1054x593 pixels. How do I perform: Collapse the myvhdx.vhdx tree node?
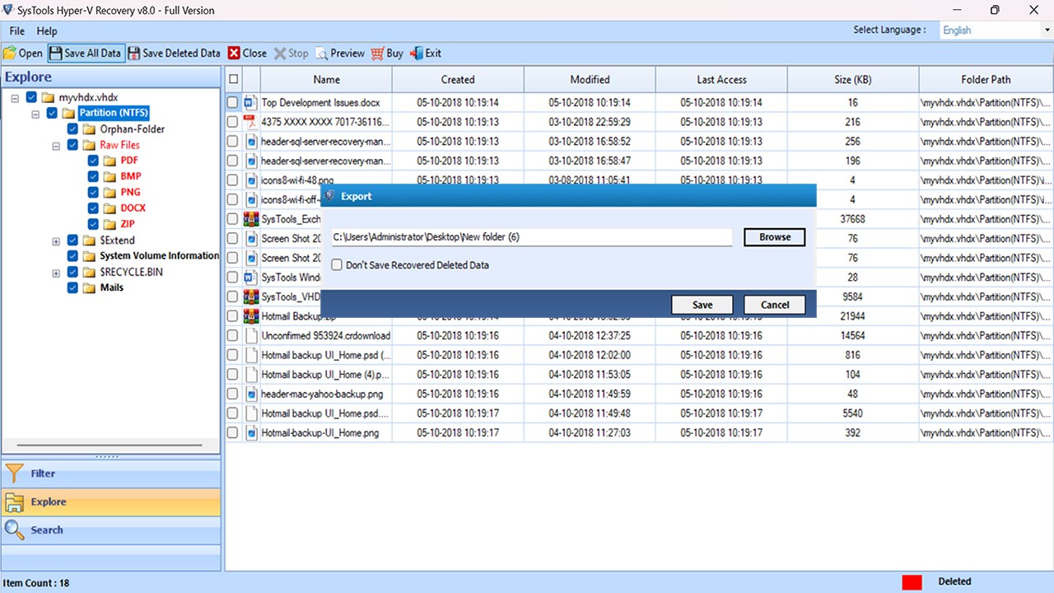point(15,98)
